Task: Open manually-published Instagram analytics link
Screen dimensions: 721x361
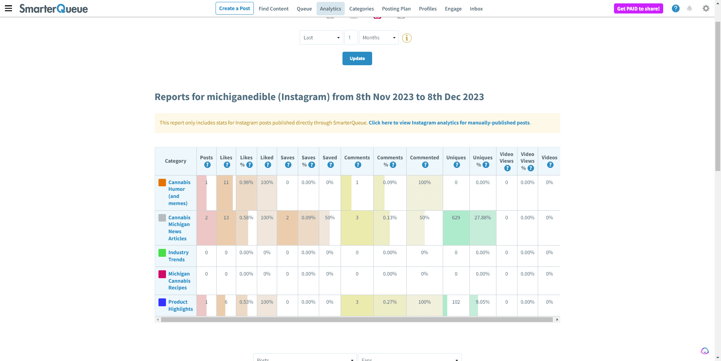Action: (x=449, y=123)
